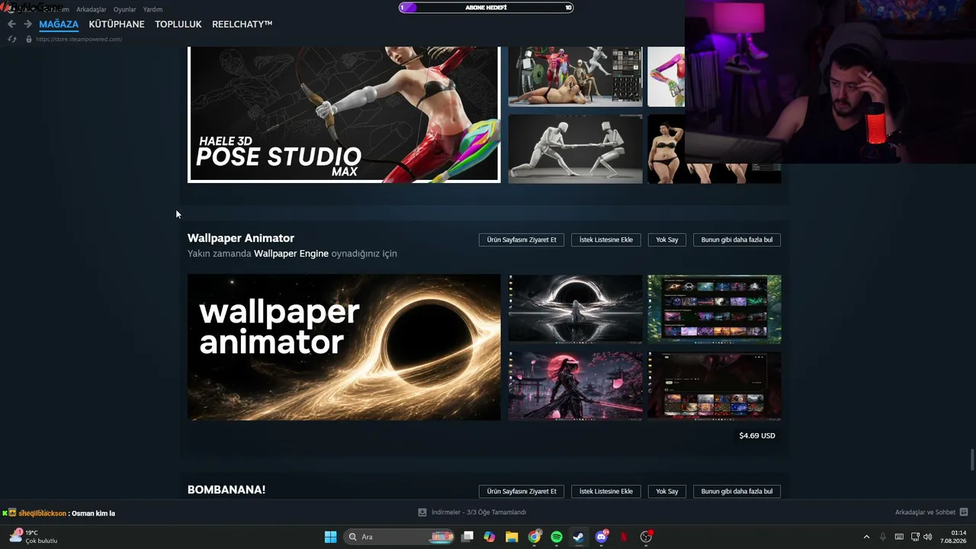
Task: Open Task View on the taskbar
Action: 467,537
